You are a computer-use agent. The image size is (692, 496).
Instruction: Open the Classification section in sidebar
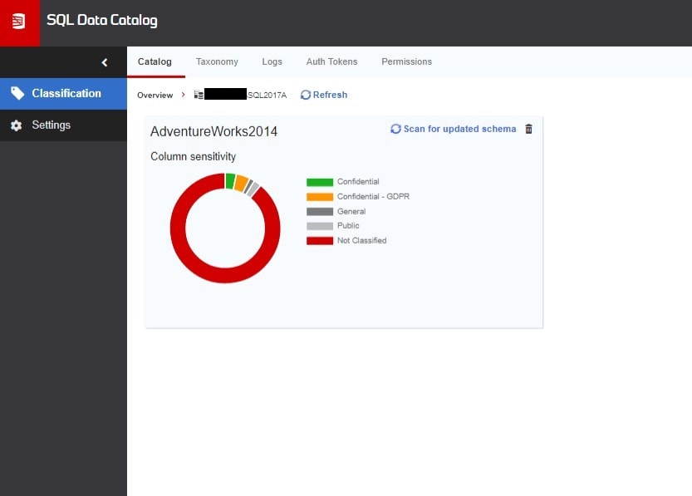click(63, 94)
